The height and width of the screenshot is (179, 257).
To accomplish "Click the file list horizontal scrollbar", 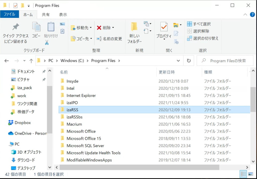I will tap(139, 167).
